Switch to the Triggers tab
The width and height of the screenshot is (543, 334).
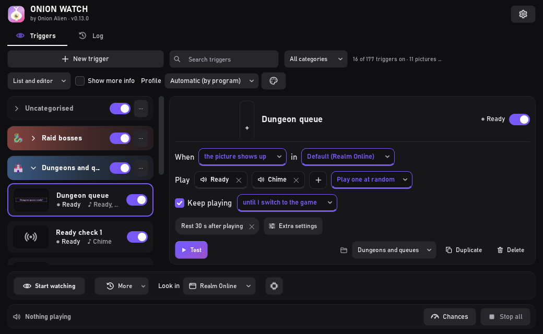(38, 36)
